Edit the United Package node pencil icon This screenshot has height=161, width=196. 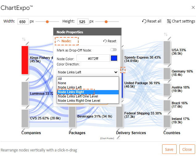pos(123,70)
